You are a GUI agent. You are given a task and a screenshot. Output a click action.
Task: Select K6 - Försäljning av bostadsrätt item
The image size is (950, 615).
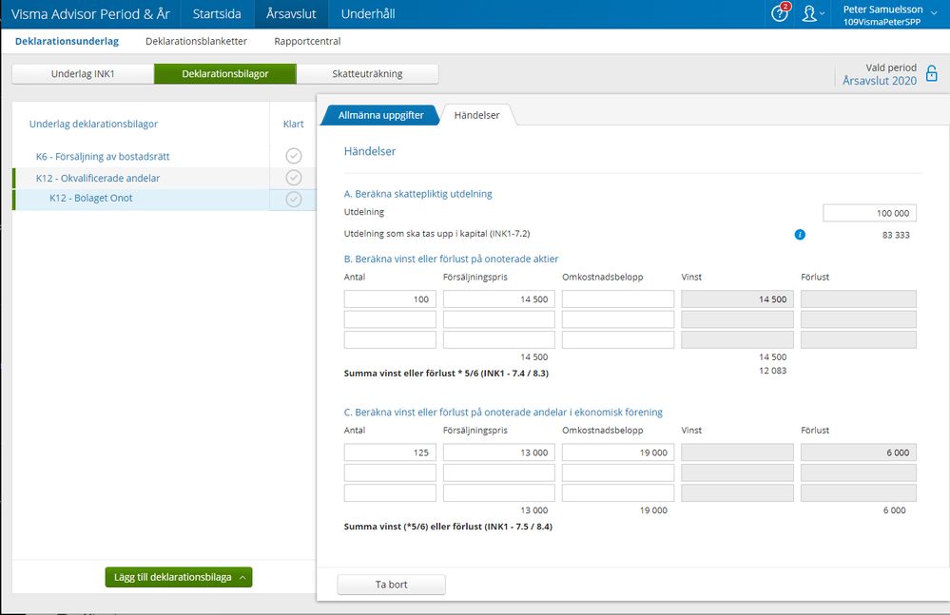pyautogui.click(x=103, y=156)
